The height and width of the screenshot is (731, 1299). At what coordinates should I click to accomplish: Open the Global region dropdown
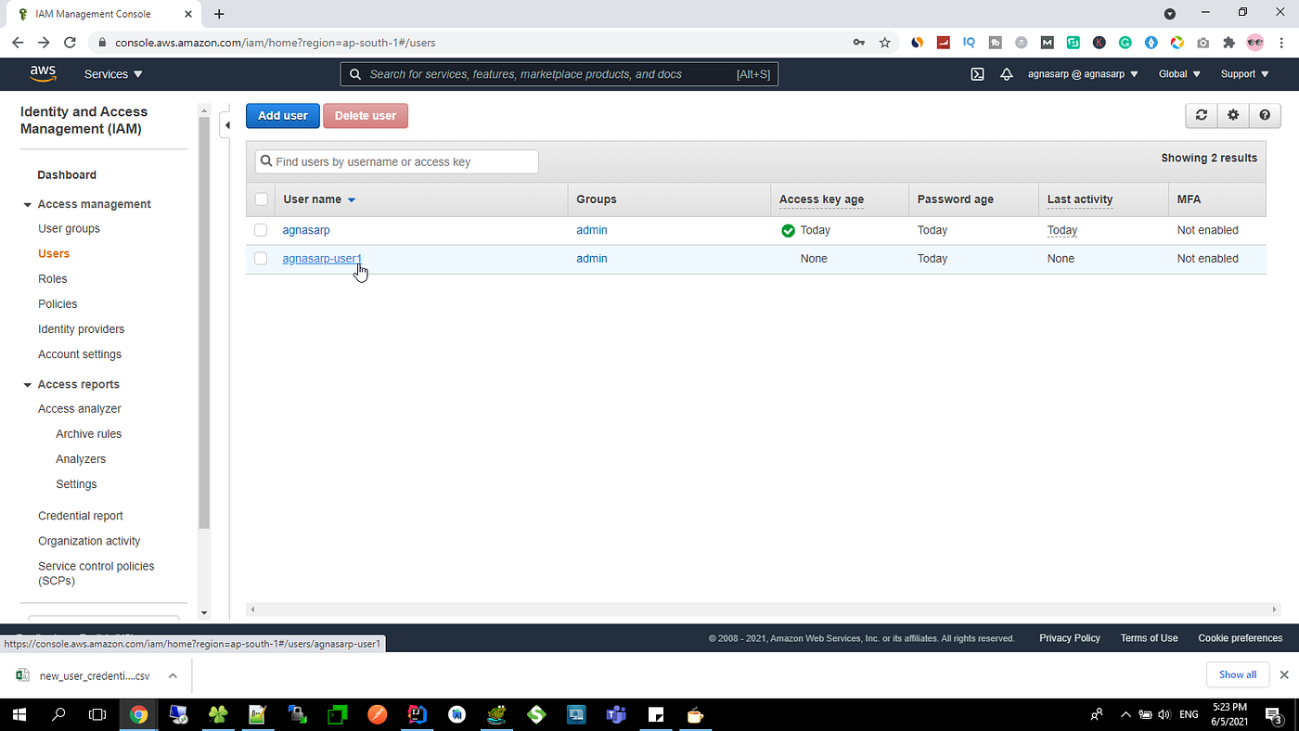[1179, 74]
